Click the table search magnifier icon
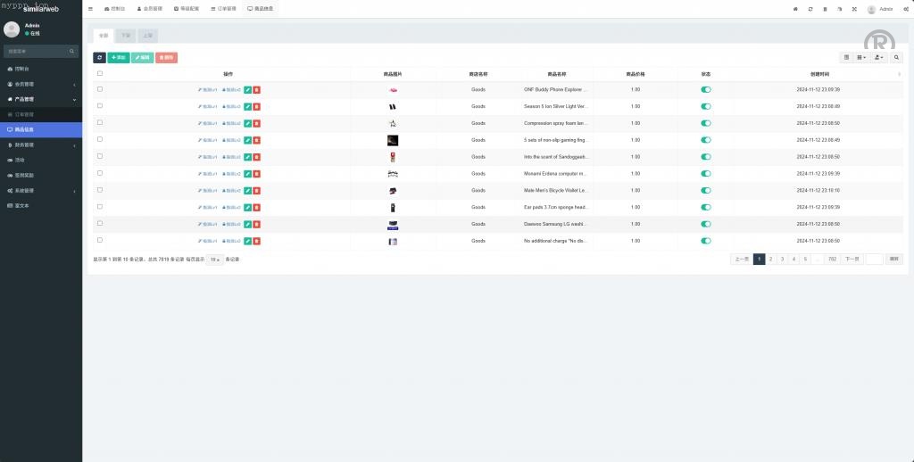Image resolution: width=914 pixels, height=462 pixels. pos(897,57)
